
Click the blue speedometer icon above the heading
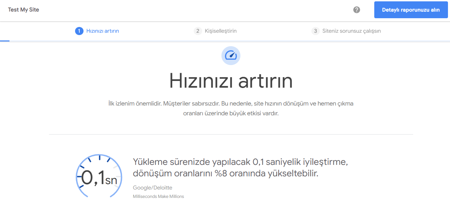pos(231,55)
